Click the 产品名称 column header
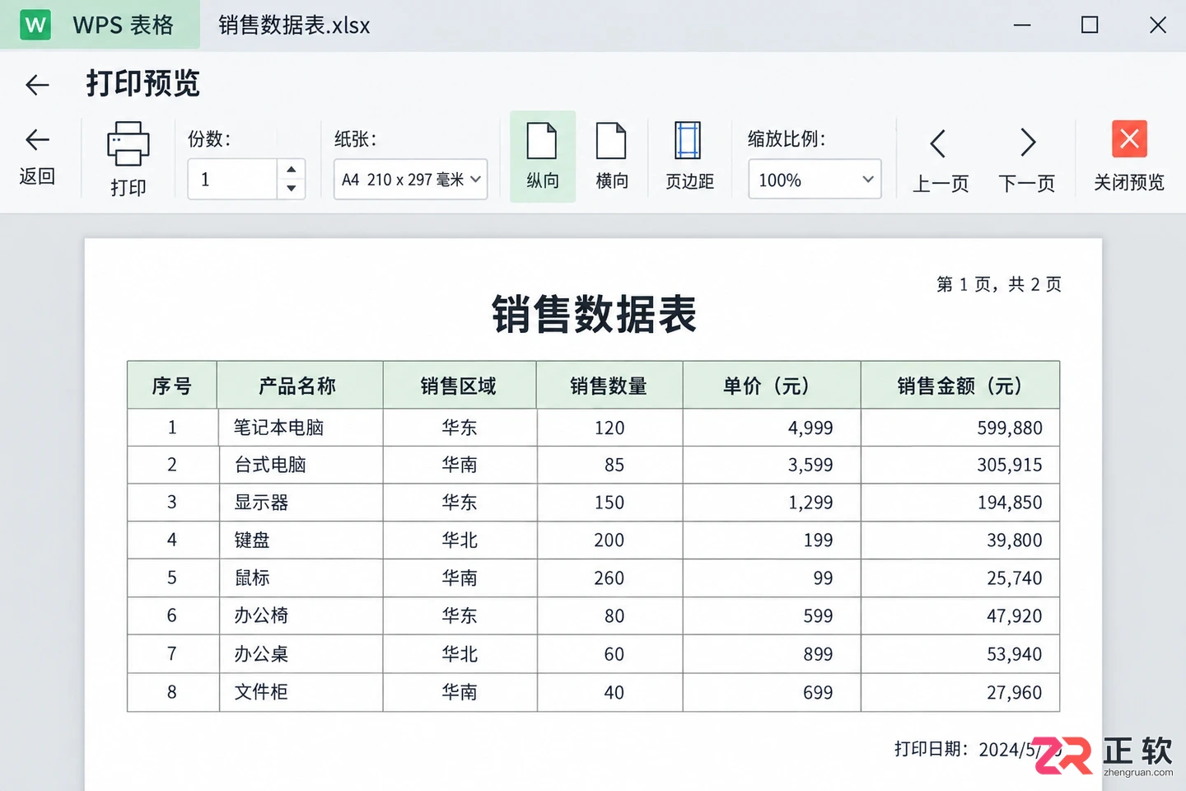Viewport: 1186px width, 791px height. (300, 385)
